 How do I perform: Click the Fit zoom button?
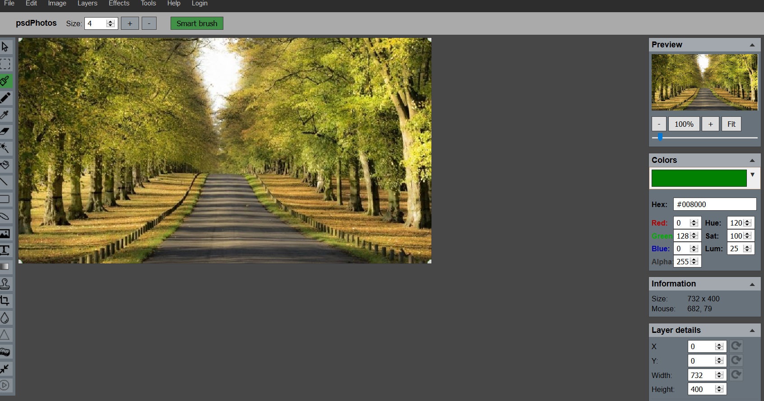732,124
